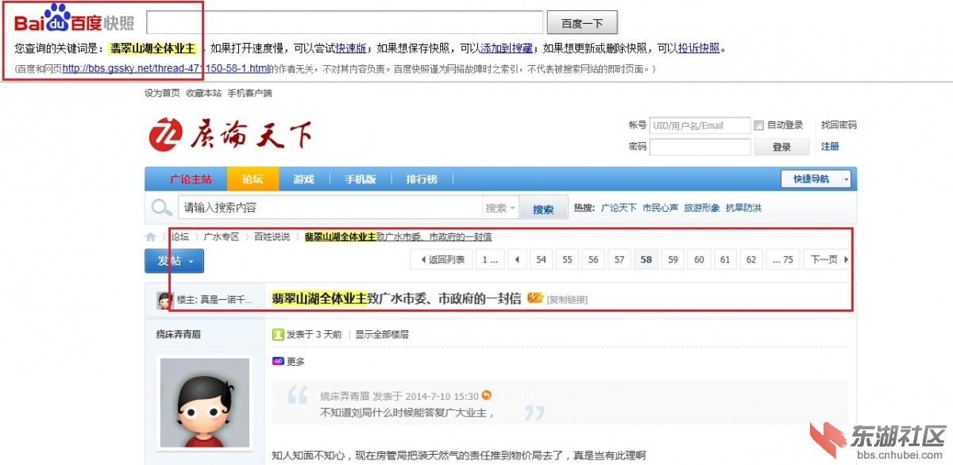Click the 广论天下 site logo

coord(230,136)
